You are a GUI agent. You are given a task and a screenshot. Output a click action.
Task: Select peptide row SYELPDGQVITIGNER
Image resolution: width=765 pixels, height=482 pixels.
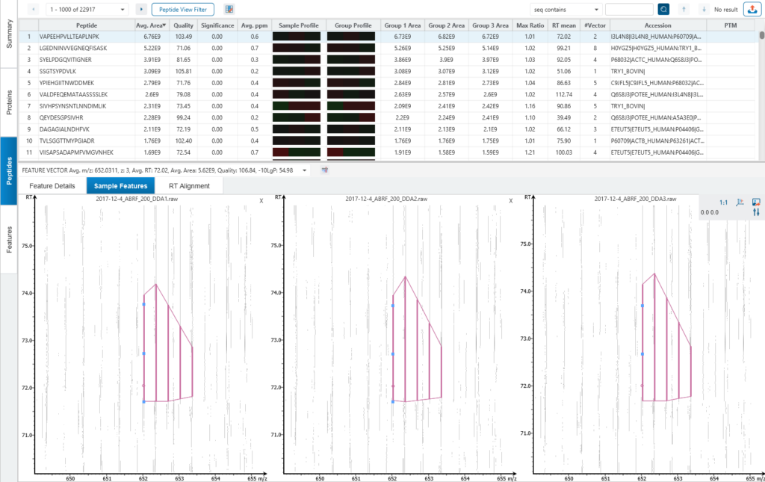(388, 60)
